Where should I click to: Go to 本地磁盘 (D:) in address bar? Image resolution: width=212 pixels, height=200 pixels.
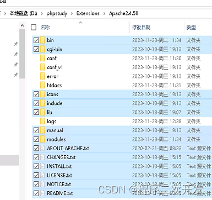[23, 13]
